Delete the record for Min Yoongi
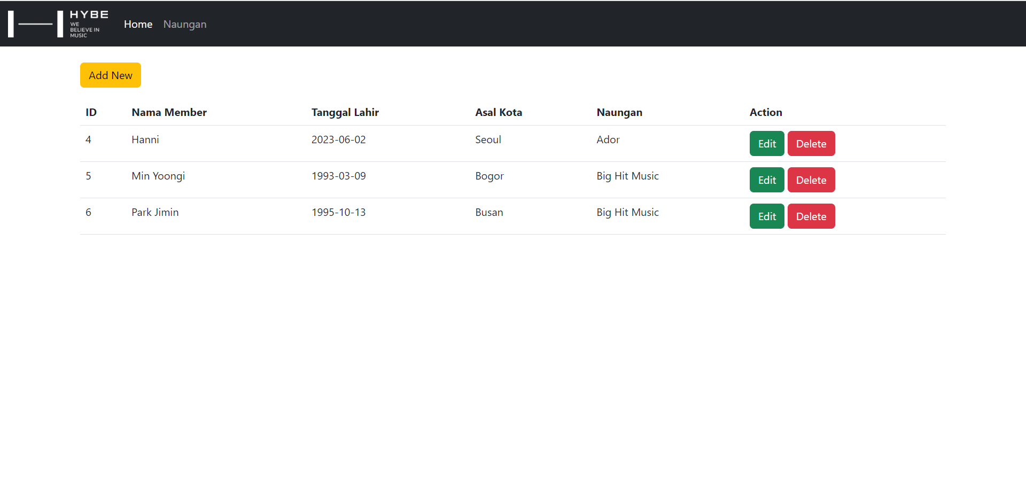The image size is (1026, 482). pos(811,180)
